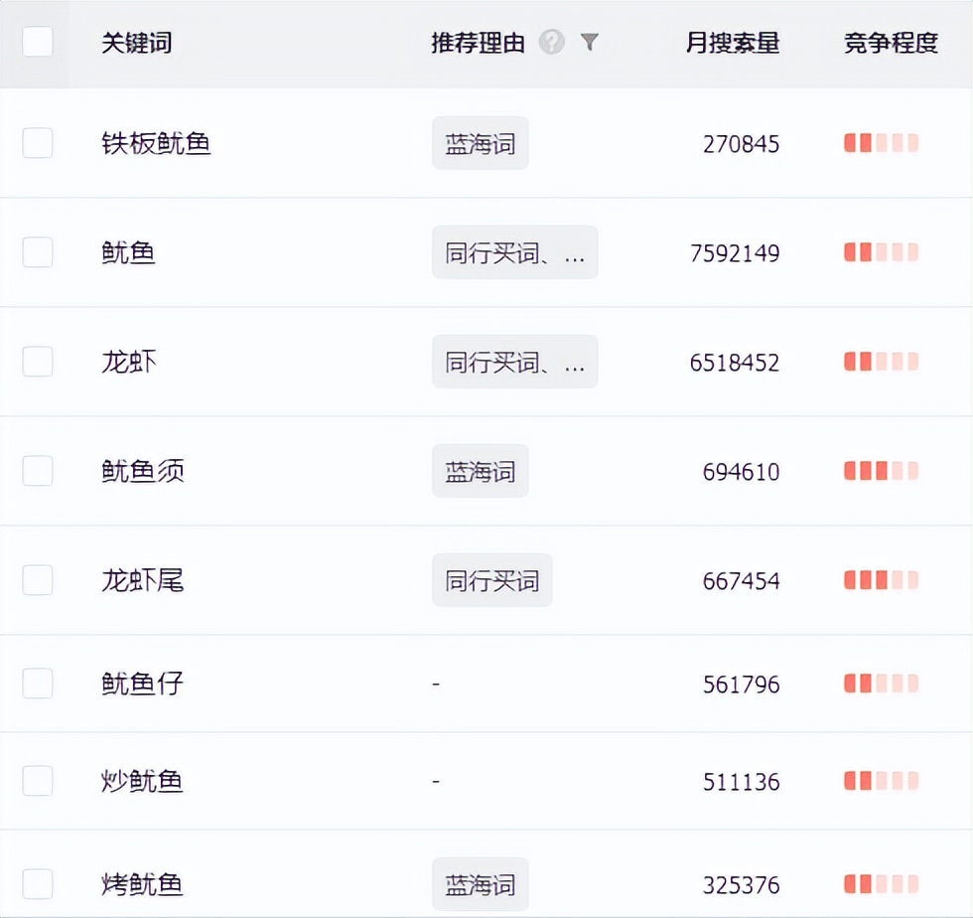
Task: Check the box for 铁板鱿鱼
Action: point(38,143)
